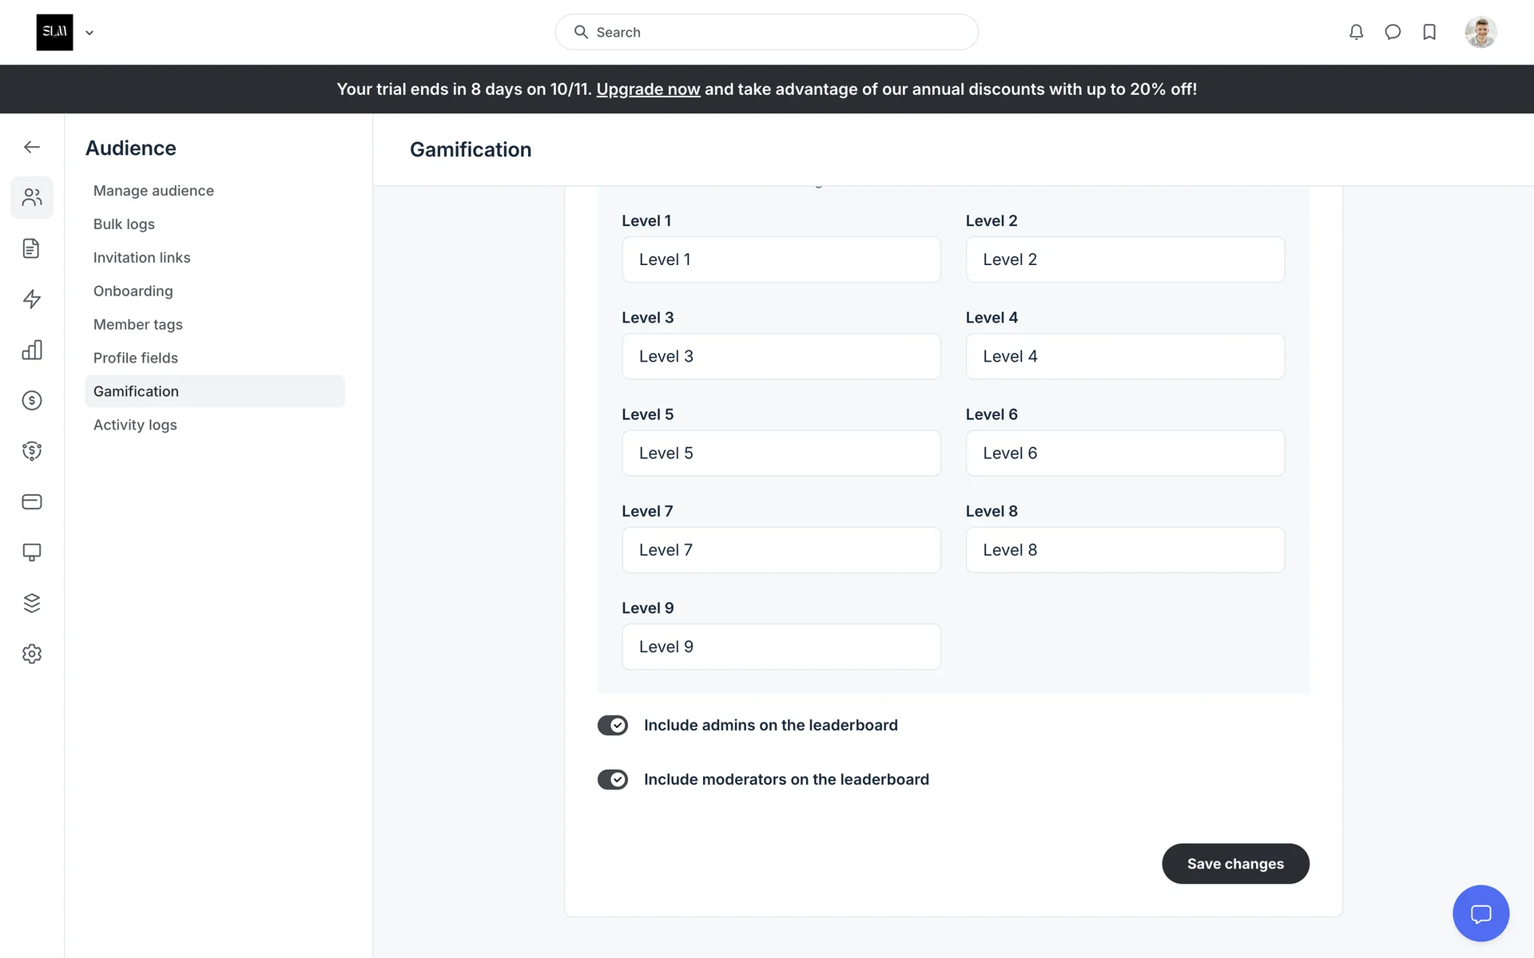Open the bookmarks icon in header
Image resolution: width=1534 pixels, height=958 pixels.
[1429, 32]
